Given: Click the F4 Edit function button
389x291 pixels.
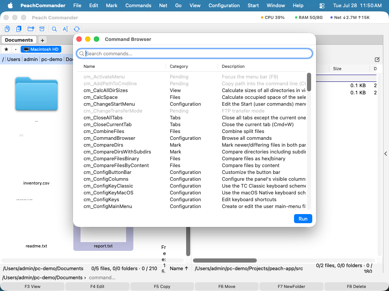Looking at the screenshot, I should tap(97, 286).
